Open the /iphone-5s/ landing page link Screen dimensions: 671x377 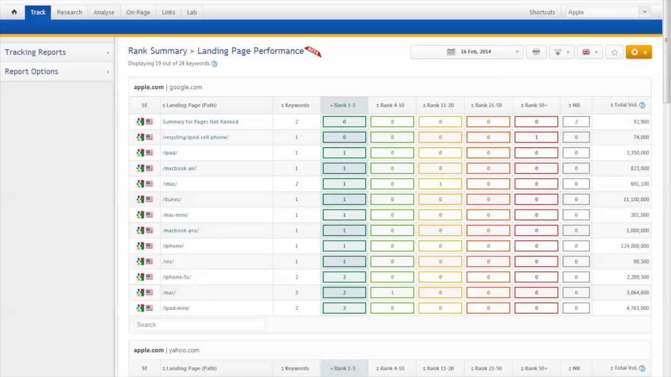click(x=177, y=277)
